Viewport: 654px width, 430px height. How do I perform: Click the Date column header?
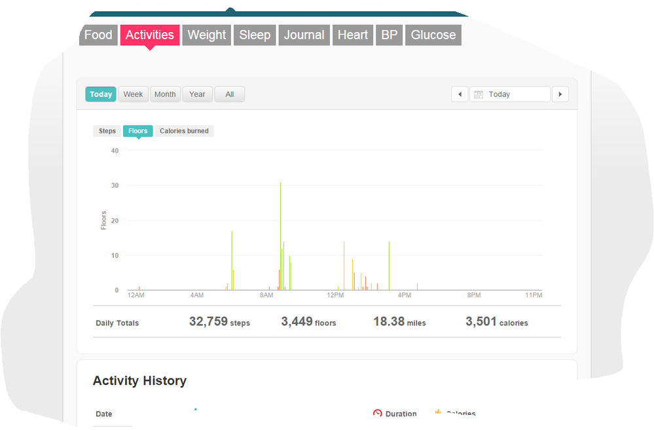pyautogui.click(x=104, y=414)
